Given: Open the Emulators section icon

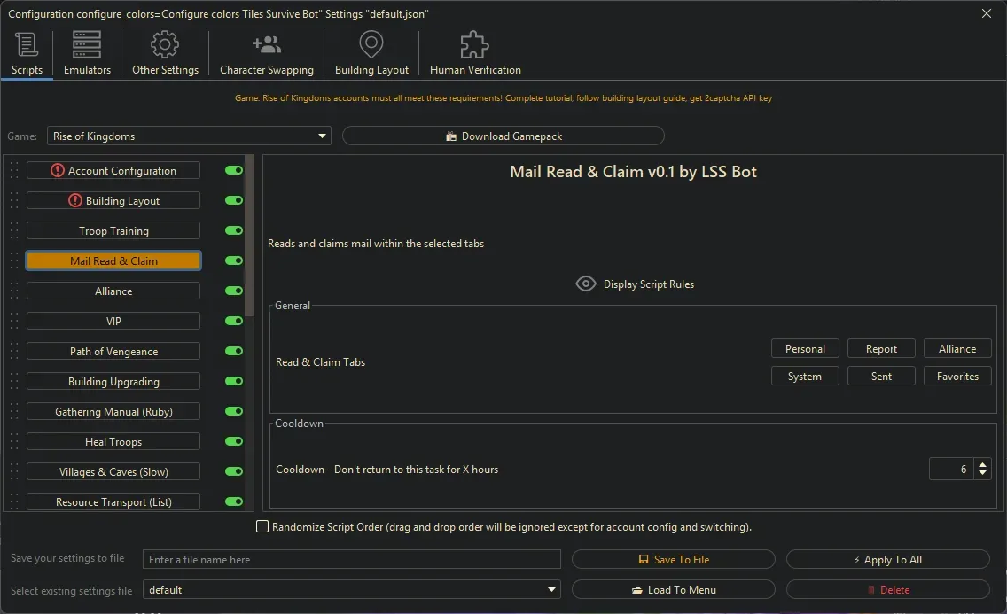Looking at the screenshot, I should [85, 43].
